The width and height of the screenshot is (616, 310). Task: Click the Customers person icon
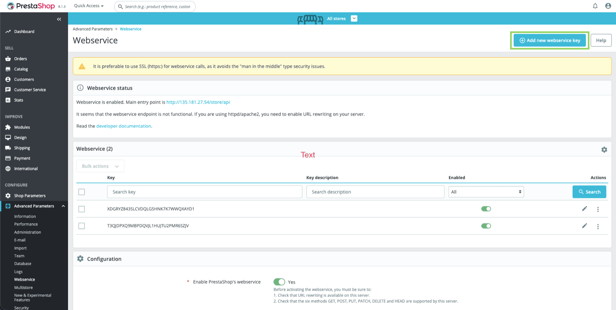pyautogui.click(x=8, y=79)
